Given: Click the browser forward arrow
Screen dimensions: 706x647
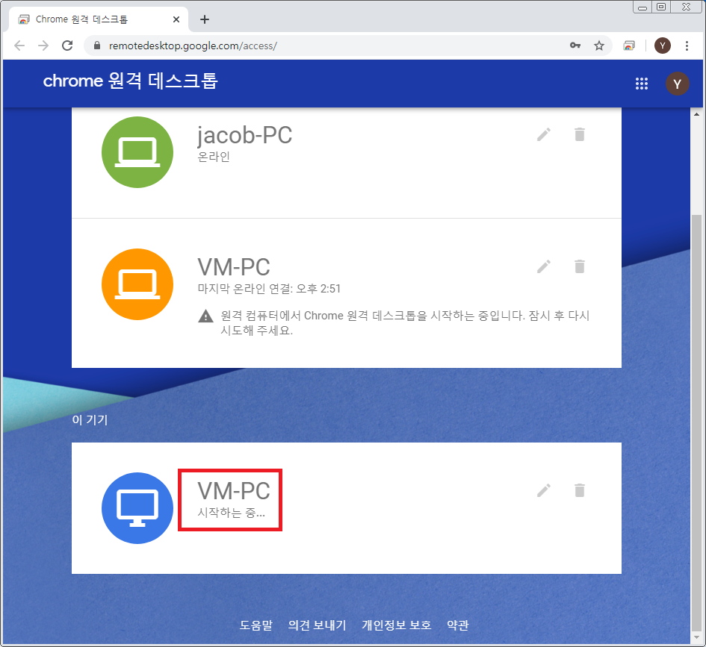Looking at the screenshot, I should (43, 46).
